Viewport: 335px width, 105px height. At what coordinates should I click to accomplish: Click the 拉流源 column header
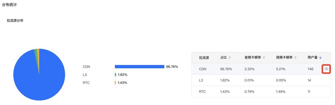tap(204, 58)
